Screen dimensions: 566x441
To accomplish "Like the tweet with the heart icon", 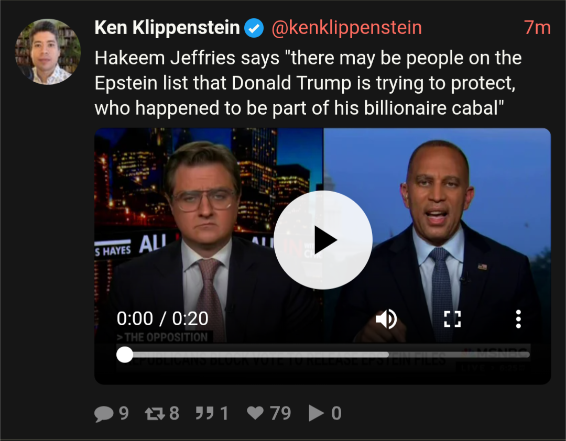I will (255, 413).
